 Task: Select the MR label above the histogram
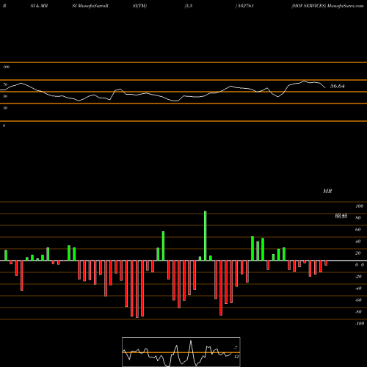click(x=327, y=191)
